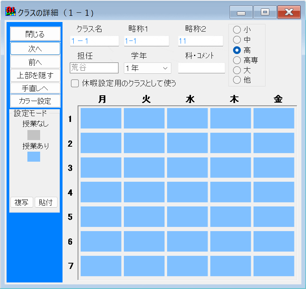Click the 水 column header
The height and width of the screenshot is (289, 306).
190,99
